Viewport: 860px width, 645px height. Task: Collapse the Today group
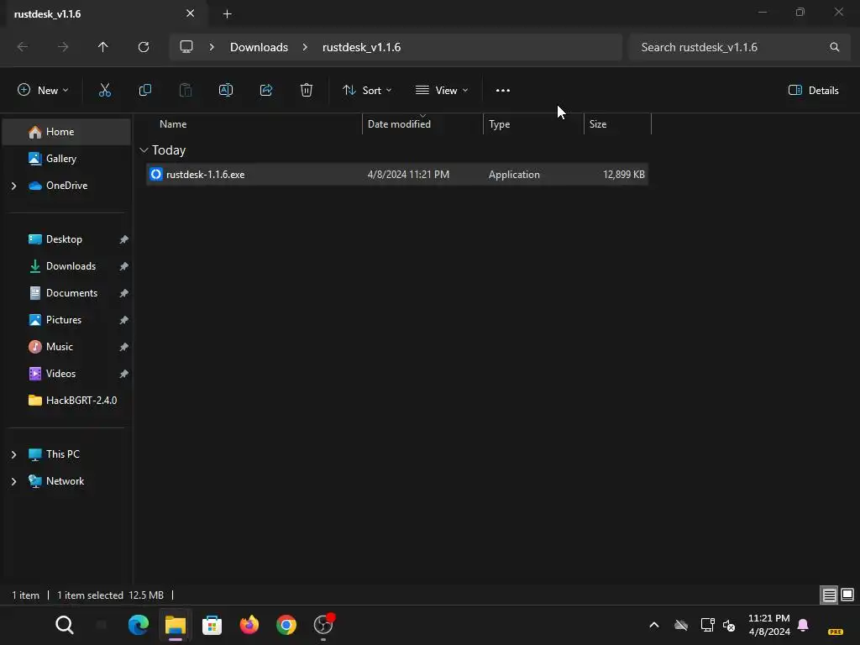(x=144, y=150)
